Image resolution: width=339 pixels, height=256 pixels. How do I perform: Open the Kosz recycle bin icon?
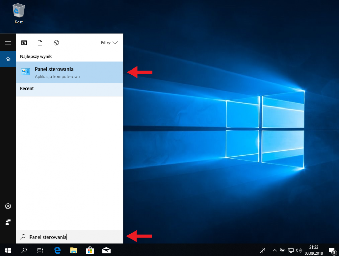pyautogui.click(x=19, y=14)
